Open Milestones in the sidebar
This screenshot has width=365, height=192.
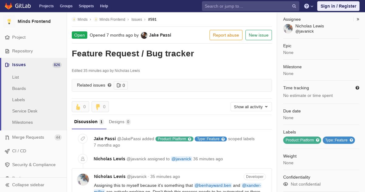tap(23, 122)
